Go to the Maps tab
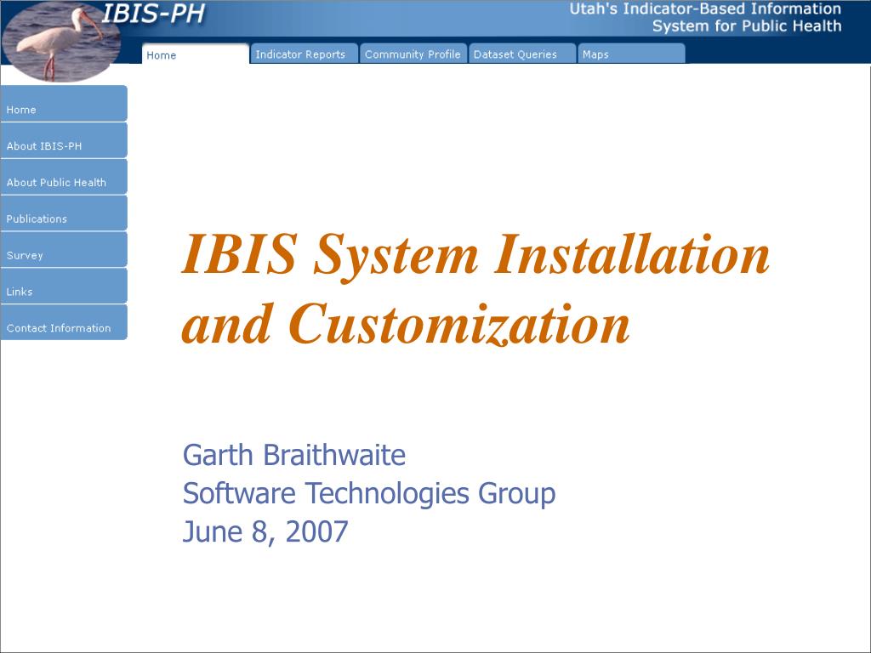 pos(632,54)
